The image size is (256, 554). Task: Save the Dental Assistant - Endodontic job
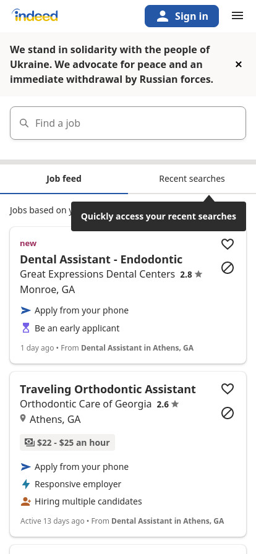[228, 244]
